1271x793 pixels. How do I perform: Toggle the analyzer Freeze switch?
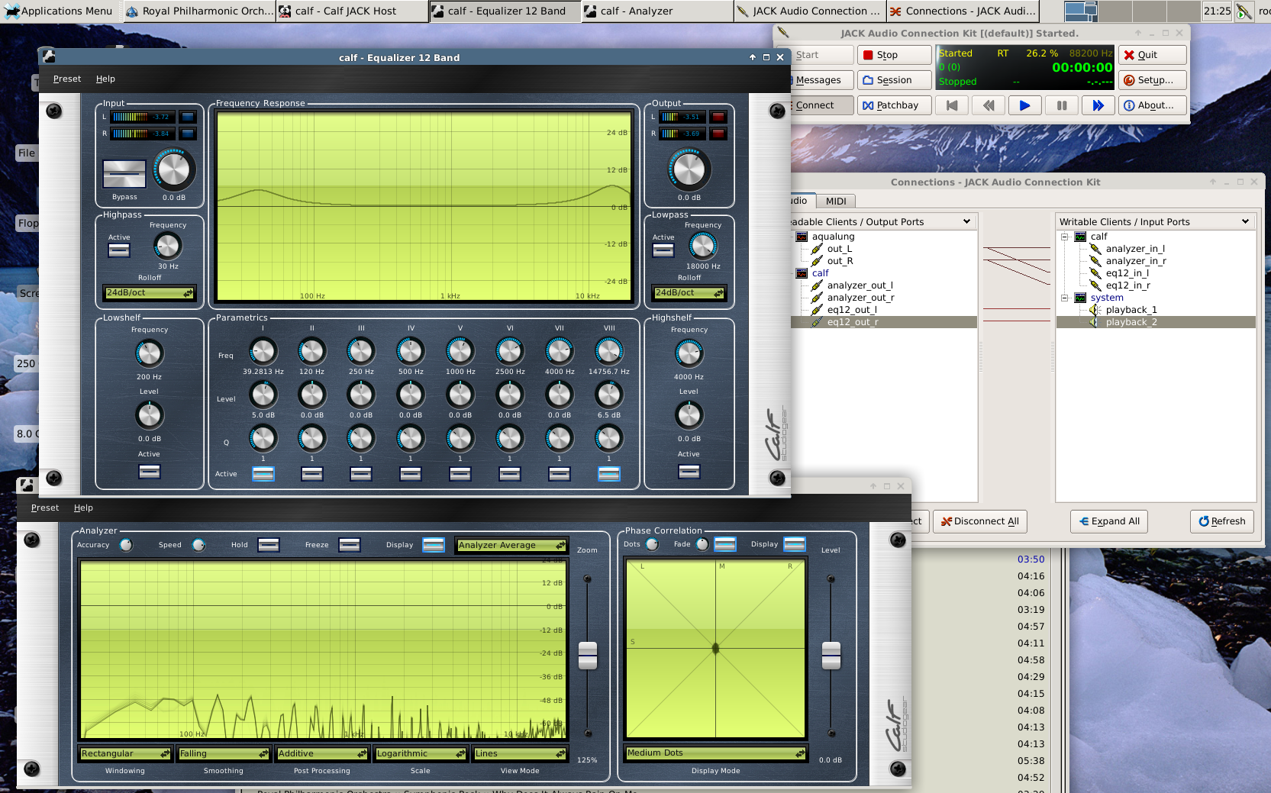[350, 544]
